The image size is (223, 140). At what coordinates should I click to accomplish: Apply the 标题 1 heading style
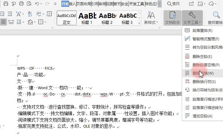(x=87, y=18)
